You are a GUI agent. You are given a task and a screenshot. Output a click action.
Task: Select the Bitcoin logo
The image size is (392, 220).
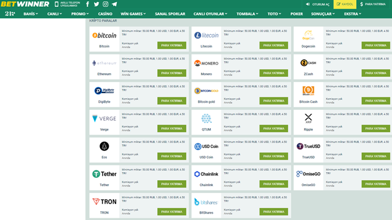[x=104, y=35]
